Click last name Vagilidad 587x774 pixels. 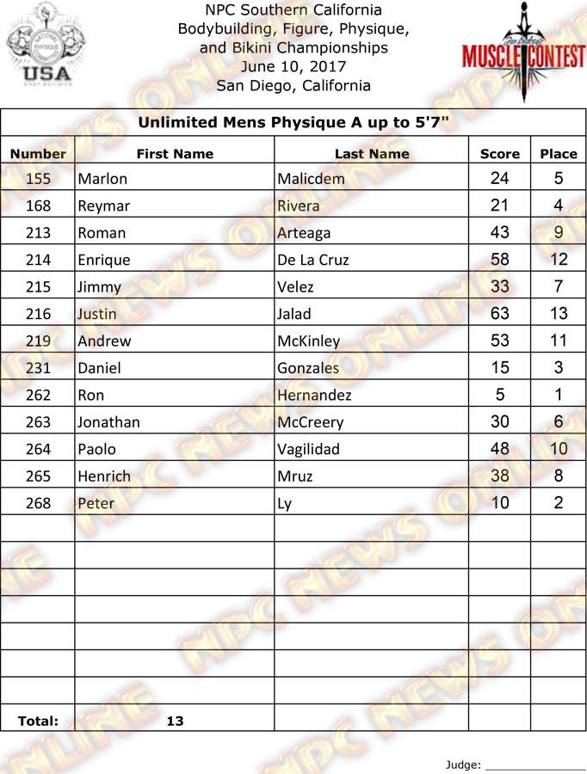(x=309, y=449)
